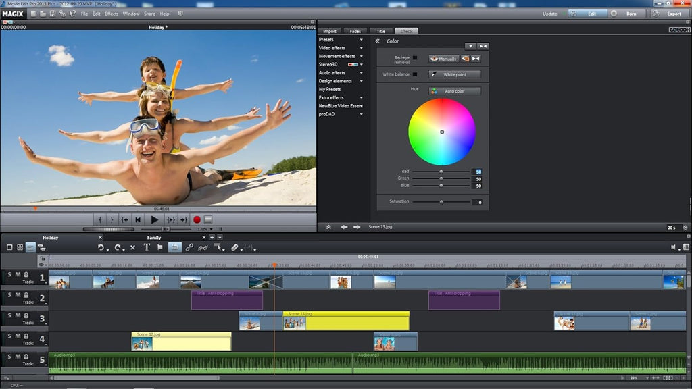Move up with double arrow in effects footer

(329, 227)
